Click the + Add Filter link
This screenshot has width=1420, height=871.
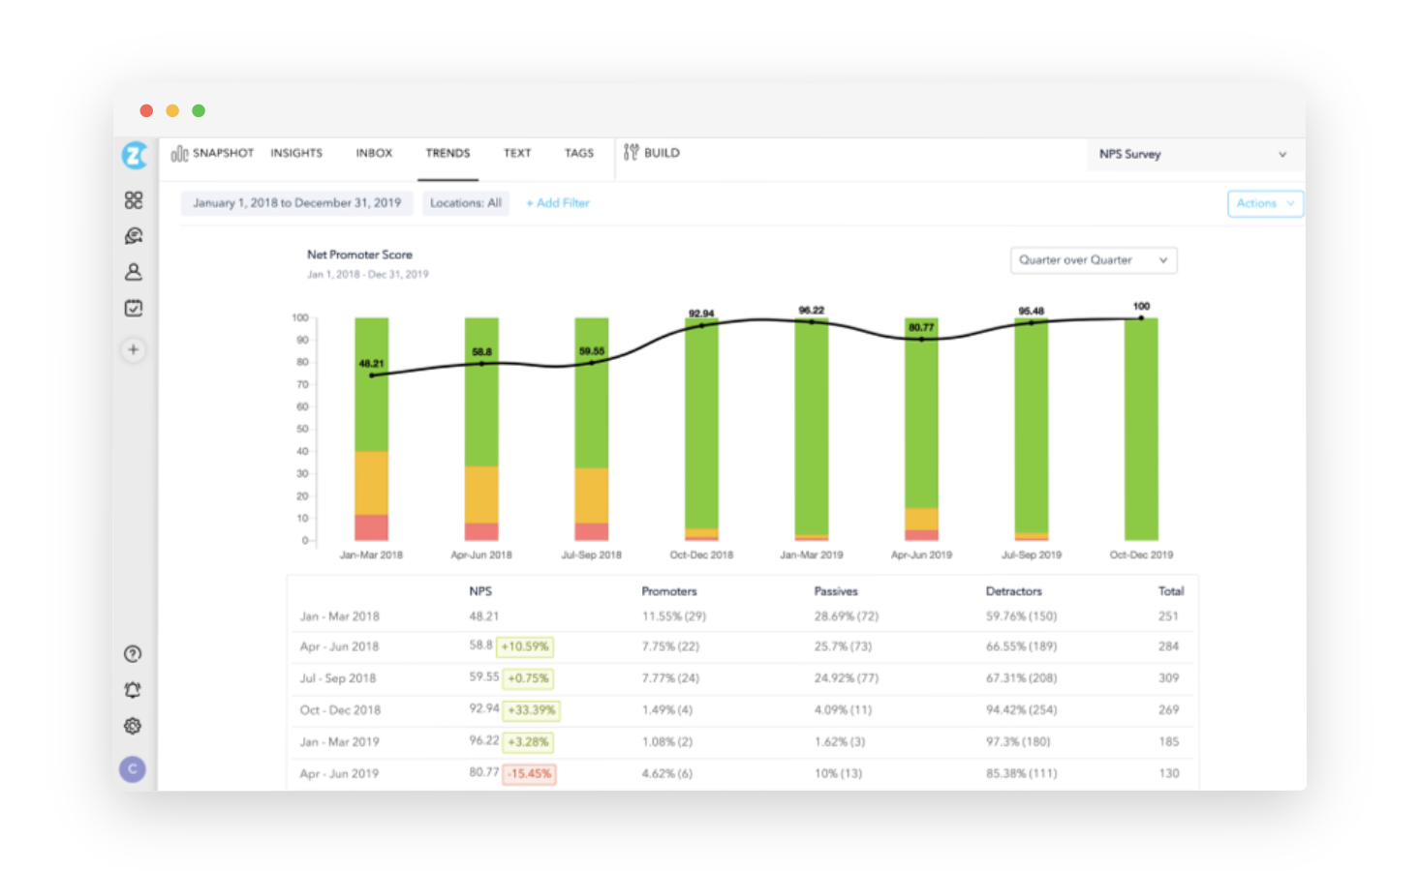(558, 203)
